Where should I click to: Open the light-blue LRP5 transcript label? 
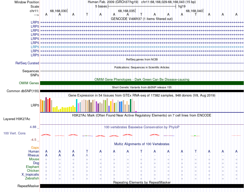coord(35,47)
